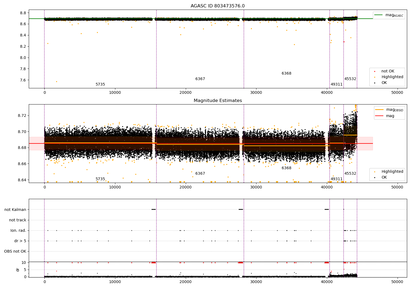This screenshot has width=411, height=288.
Task: Select the 'not track' axis label
Action: pos(18,220)
